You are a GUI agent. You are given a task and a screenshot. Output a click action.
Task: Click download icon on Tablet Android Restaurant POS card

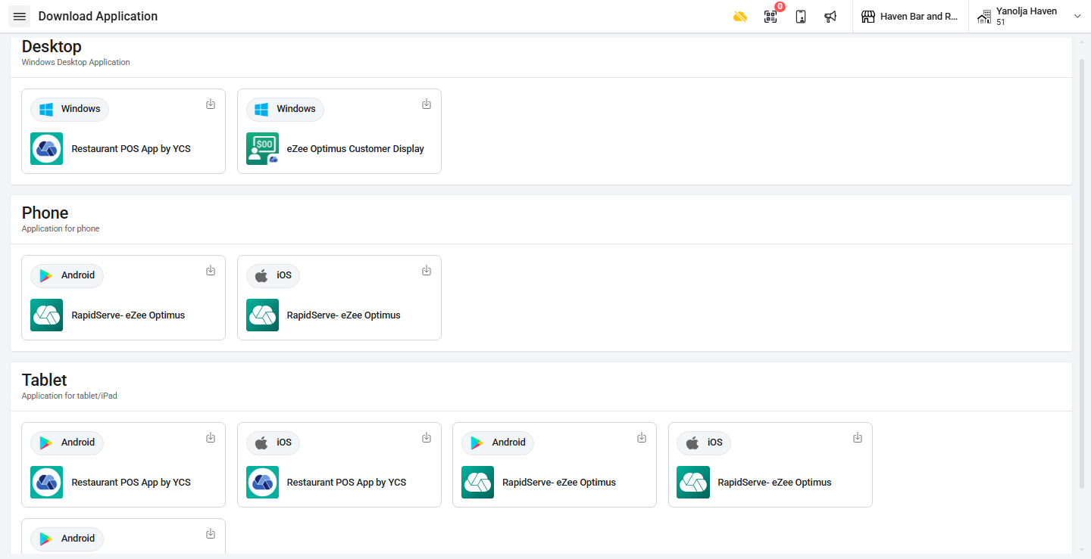211,438
